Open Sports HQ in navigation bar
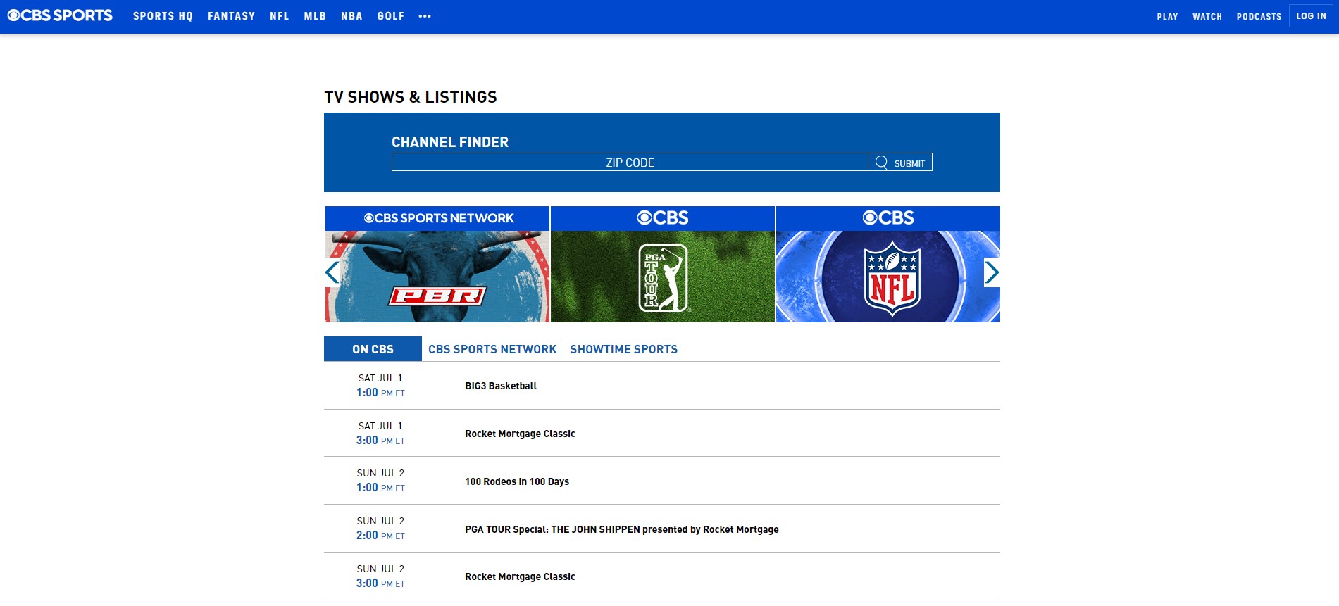 (163, 16)
